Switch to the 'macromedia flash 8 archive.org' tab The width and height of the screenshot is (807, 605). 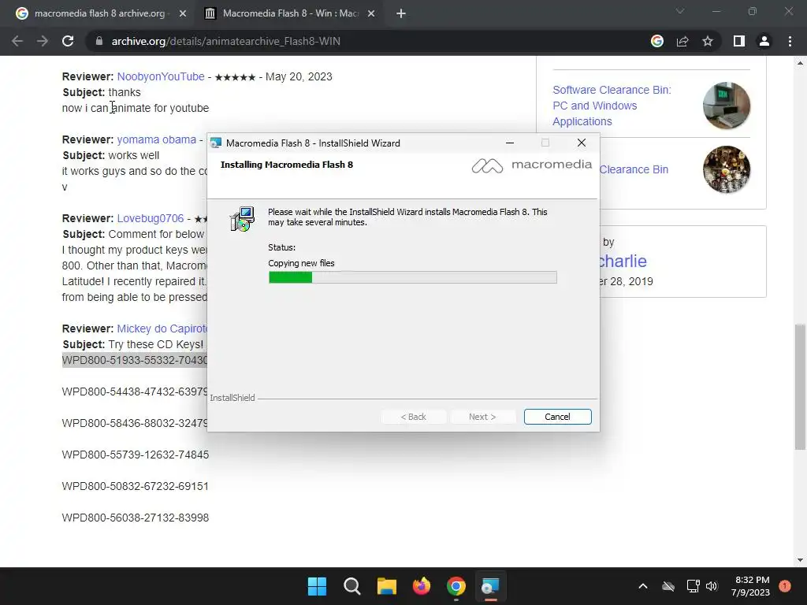pos(99,13)
